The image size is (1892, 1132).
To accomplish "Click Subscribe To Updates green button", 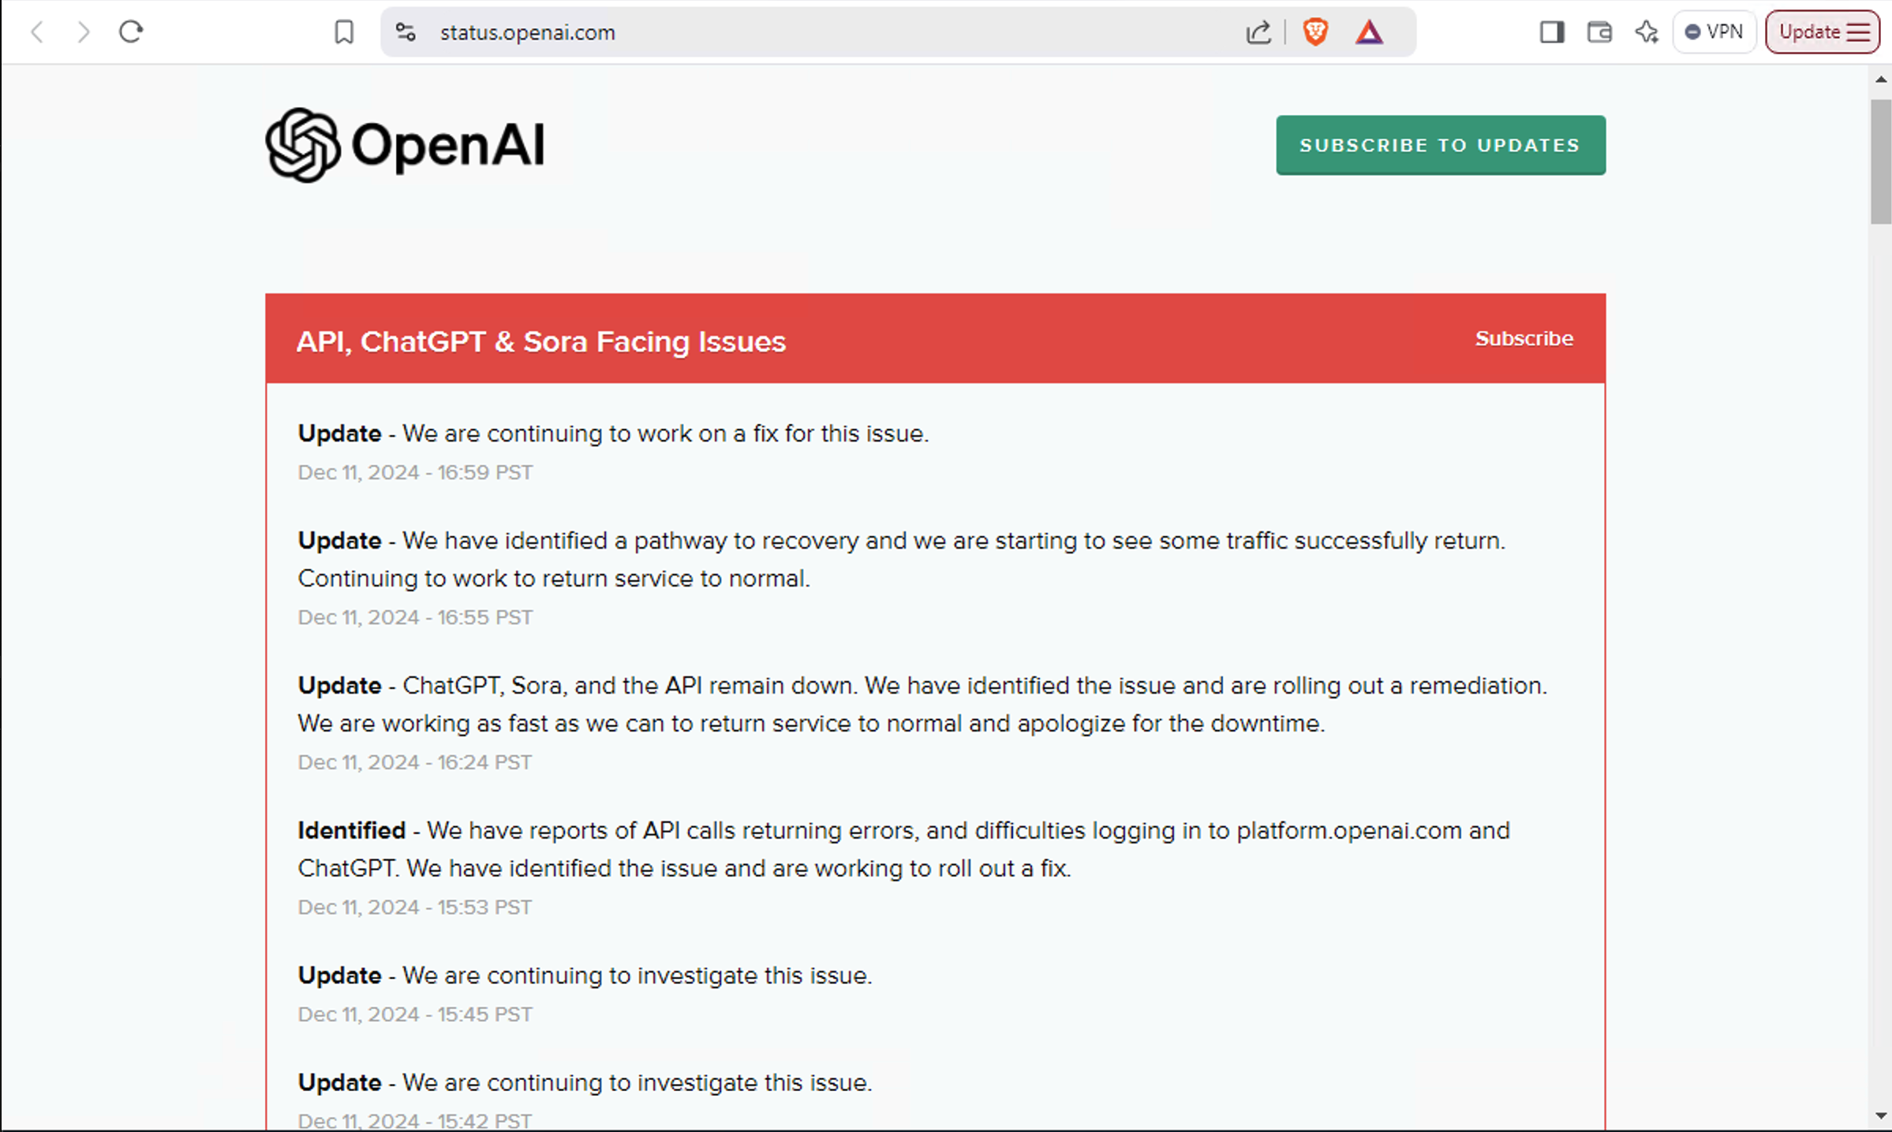I will [1441, 145].
